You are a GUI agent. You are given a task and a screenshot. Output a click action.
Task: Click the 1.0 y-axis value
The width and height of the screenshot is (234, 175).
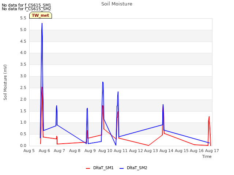(x=23, y=122)
